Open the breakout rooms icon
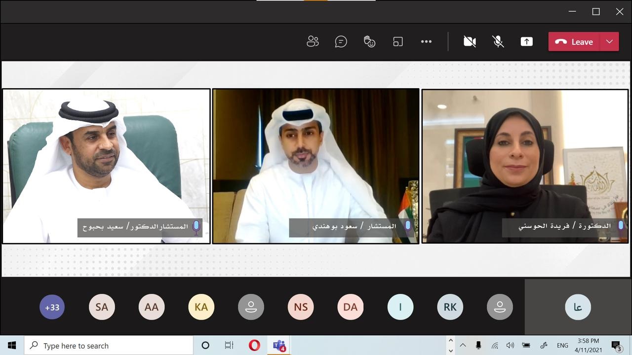This screenshot has width=632, height=355. [x=398, y=42]
